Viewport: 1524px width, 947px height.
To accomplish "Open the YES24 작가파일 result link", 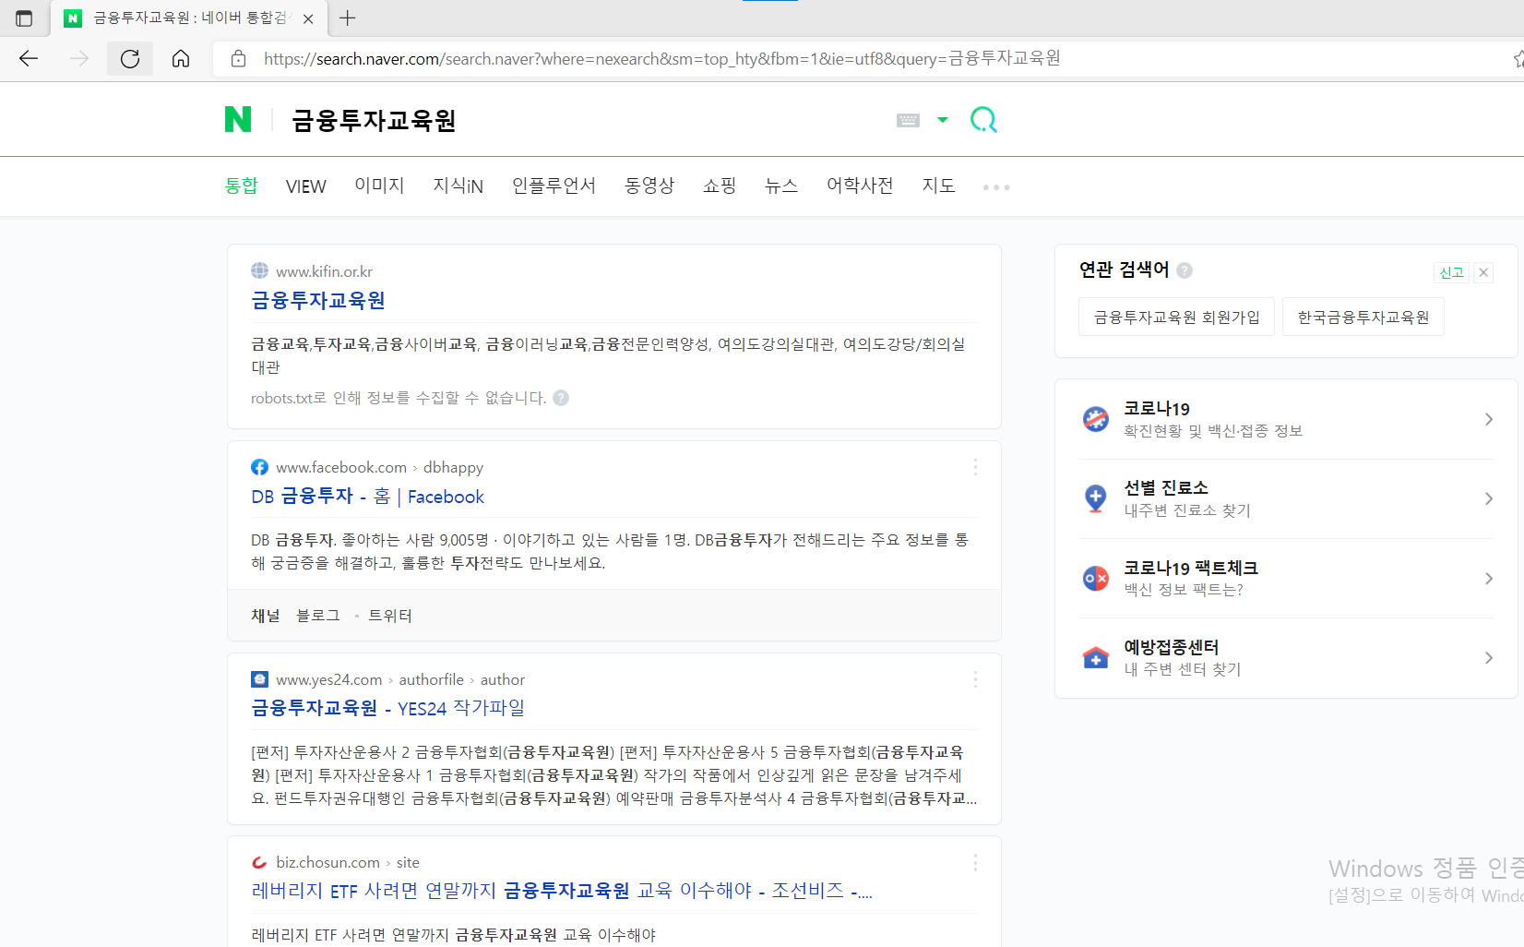I will pos(387,708).
